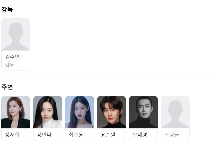212x141 pixels.
Task: Open director 김수인's placeholder profile image
Action: 16,34
